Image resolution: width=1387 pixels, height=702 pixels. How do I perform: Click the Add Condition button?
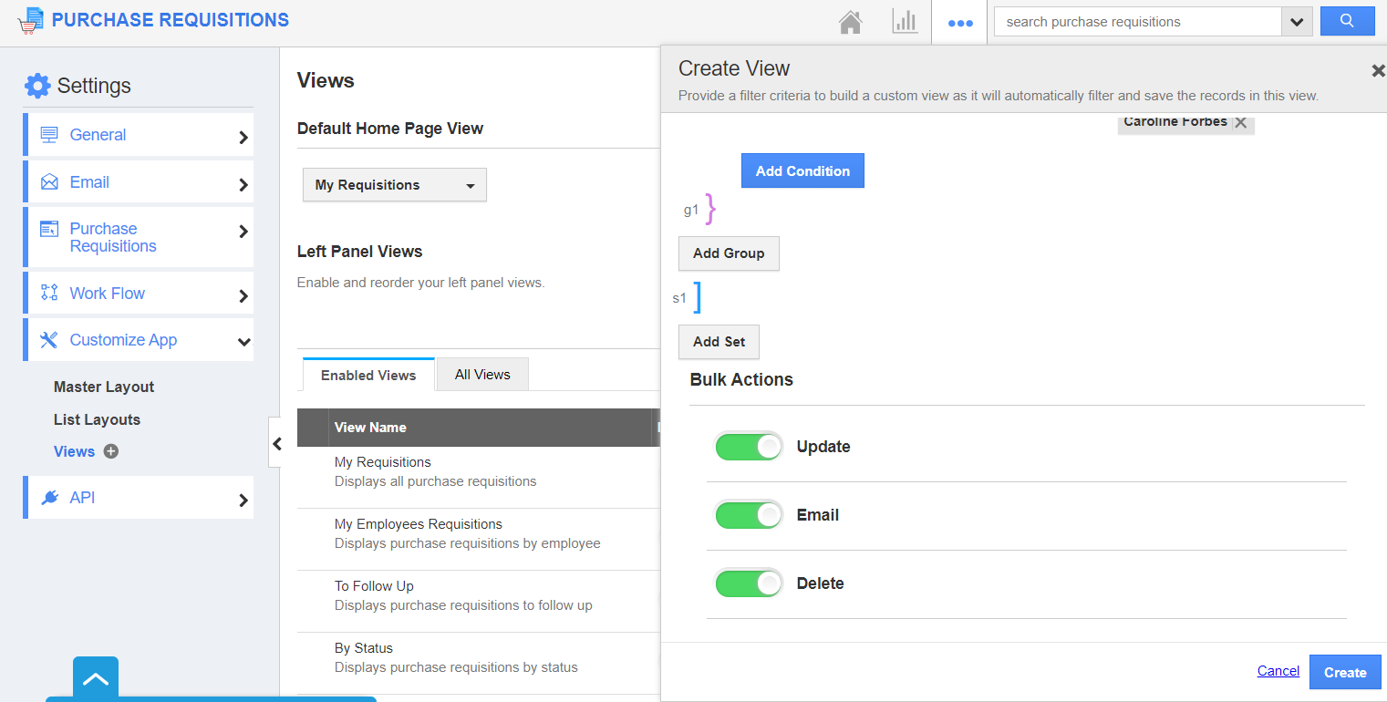coord(802,170)
